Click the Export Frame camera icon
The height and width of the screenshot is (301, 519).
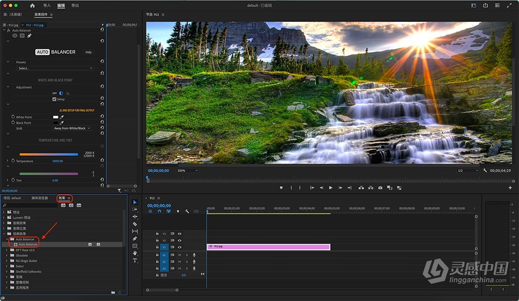point(380,188)
